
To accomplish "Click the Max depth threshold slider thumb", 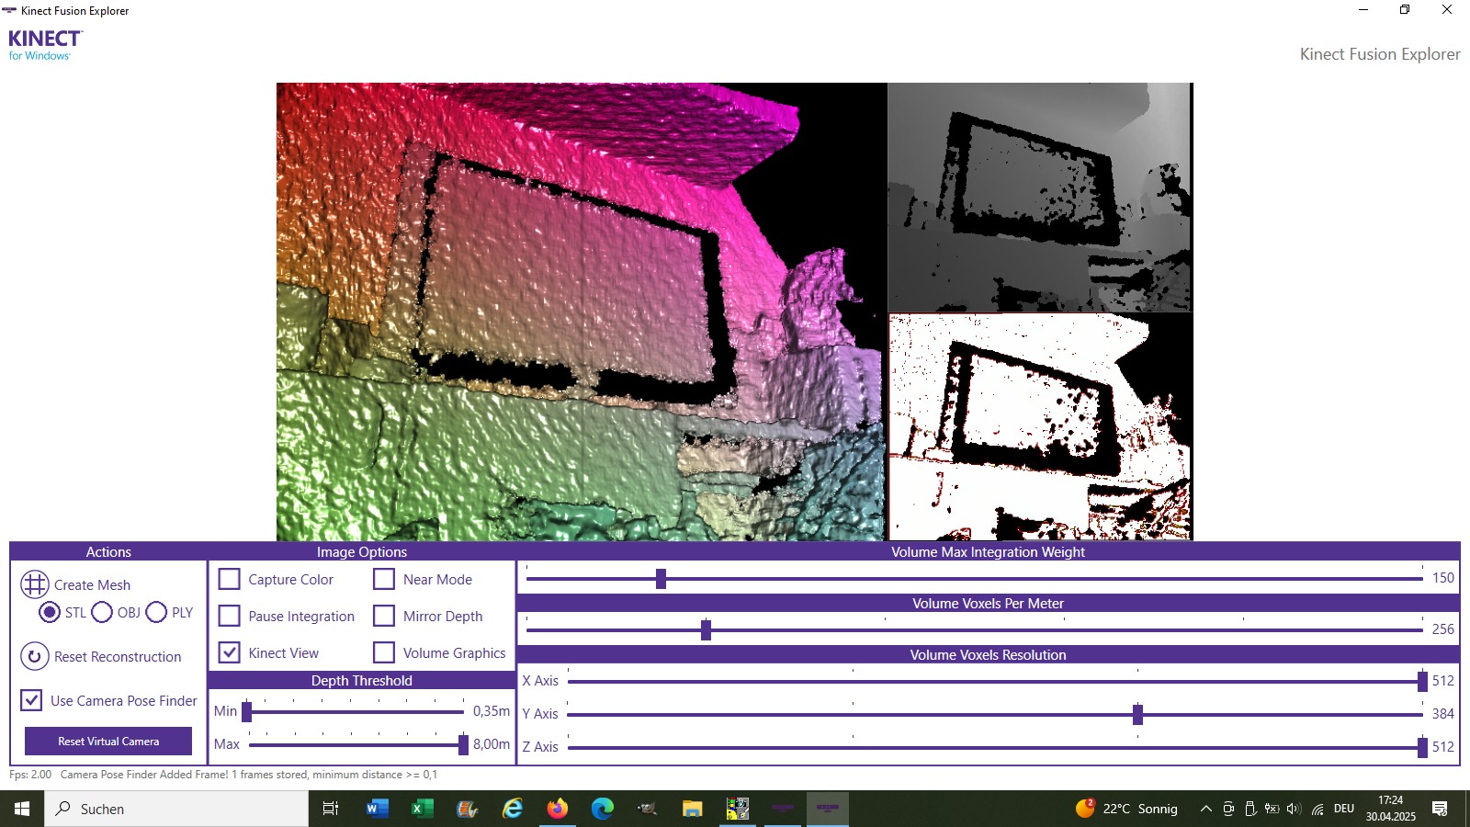I will click(x=463, y=744).
